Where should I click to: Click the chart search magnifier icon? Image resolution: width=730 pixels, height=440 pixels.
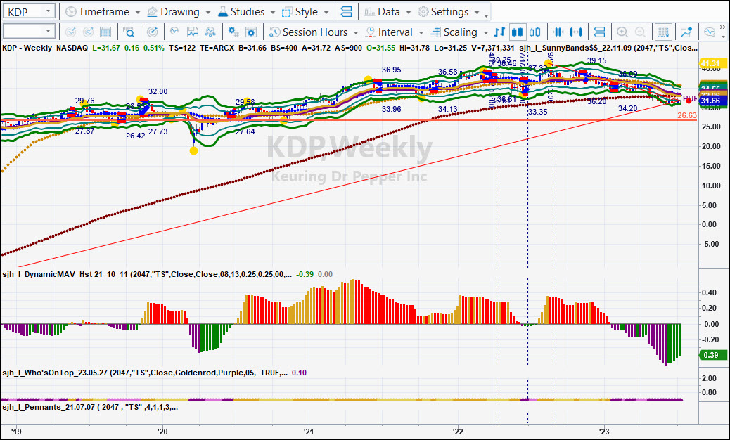(x=129, y=32)
